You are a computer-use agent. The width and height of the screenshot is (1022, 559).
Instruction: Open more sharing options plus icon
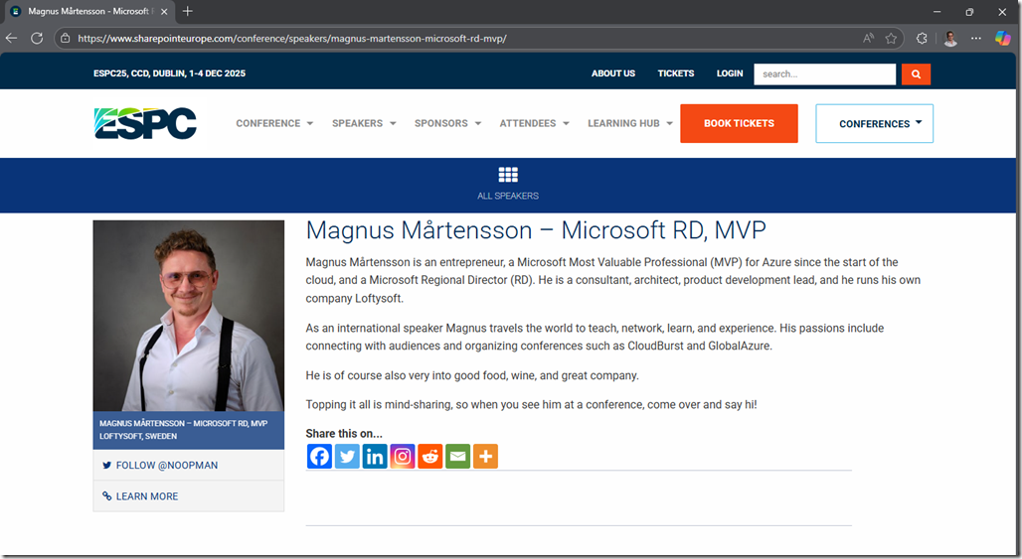tap(485, 456)
